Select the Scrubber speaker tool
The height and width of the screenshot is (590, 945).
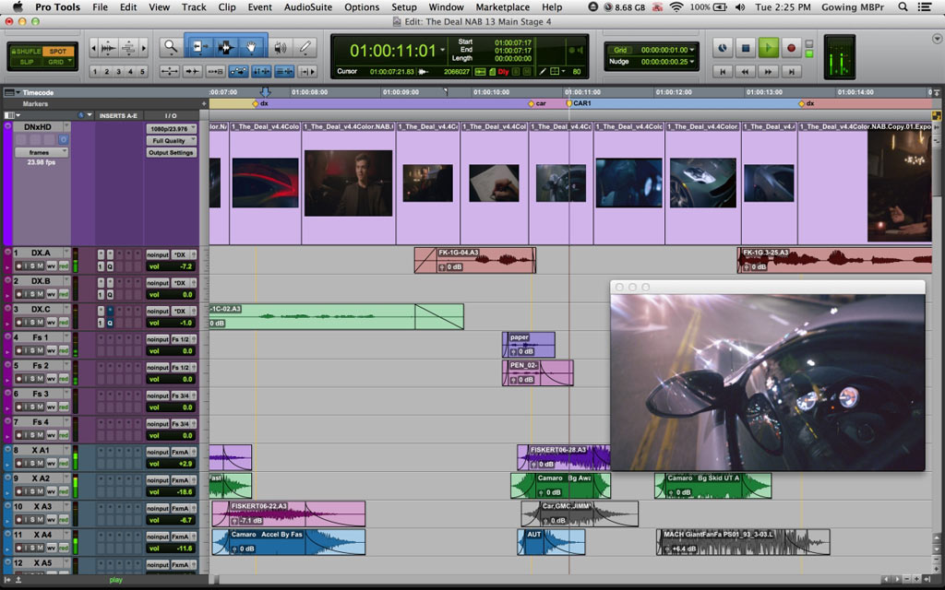(x=280, y=47)
